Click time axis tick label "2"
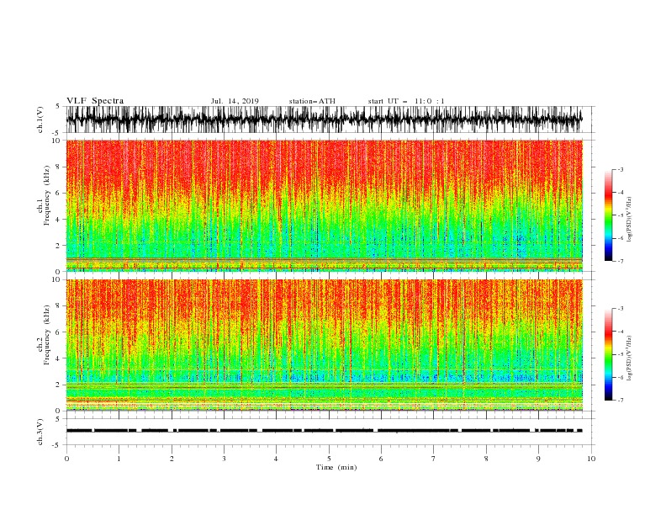The image size is (666, 515). click(x=172, y=459)
